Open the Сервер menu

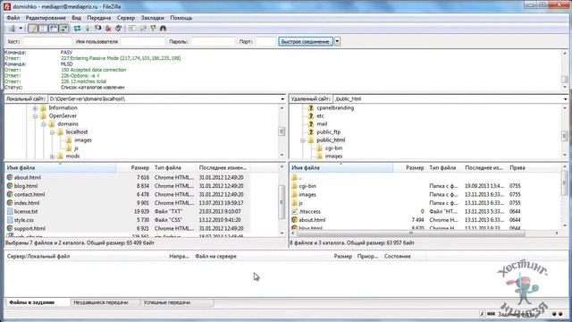(x=126, y=18)
